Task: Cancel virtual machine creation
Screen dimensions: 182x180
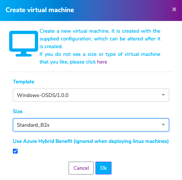Action: [81, 168]
